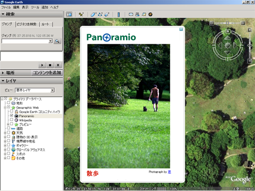Rotate right with compass right arrow
The width and height of the screenshot is (255, 191).
click(x=235, y=45)
